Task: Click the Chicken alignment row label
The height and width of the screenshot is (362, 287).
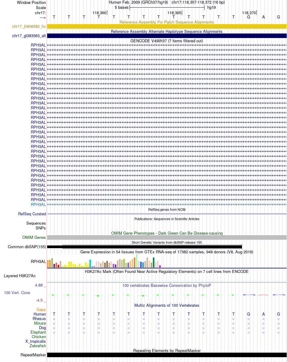Action: pos(39,337)
